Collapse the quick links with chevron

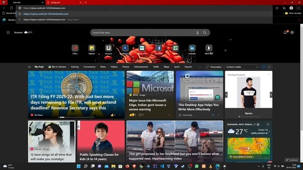point(231,40)
